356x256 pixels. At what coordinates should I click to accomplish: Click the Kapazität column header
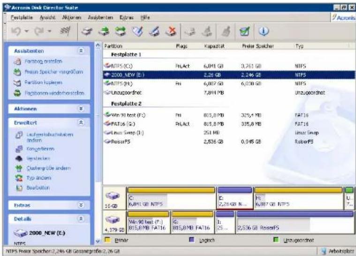click(214, 46)
